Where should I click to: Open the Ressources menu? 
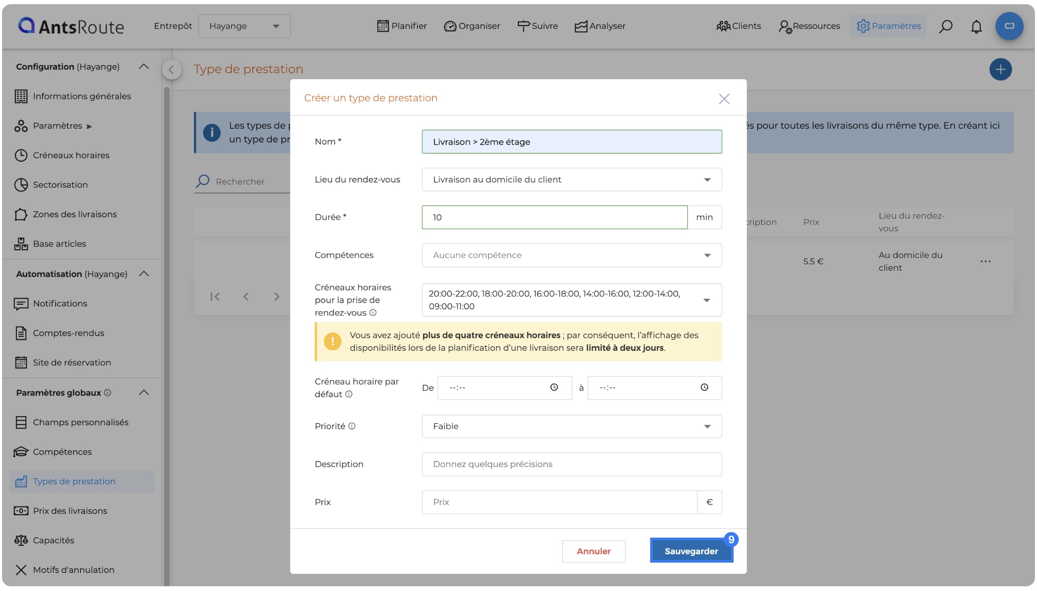(x=809, y=26)
